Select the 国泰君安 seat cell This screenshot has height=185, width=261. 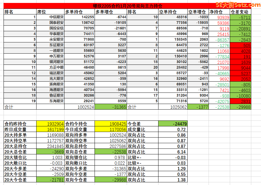point(56,23)
